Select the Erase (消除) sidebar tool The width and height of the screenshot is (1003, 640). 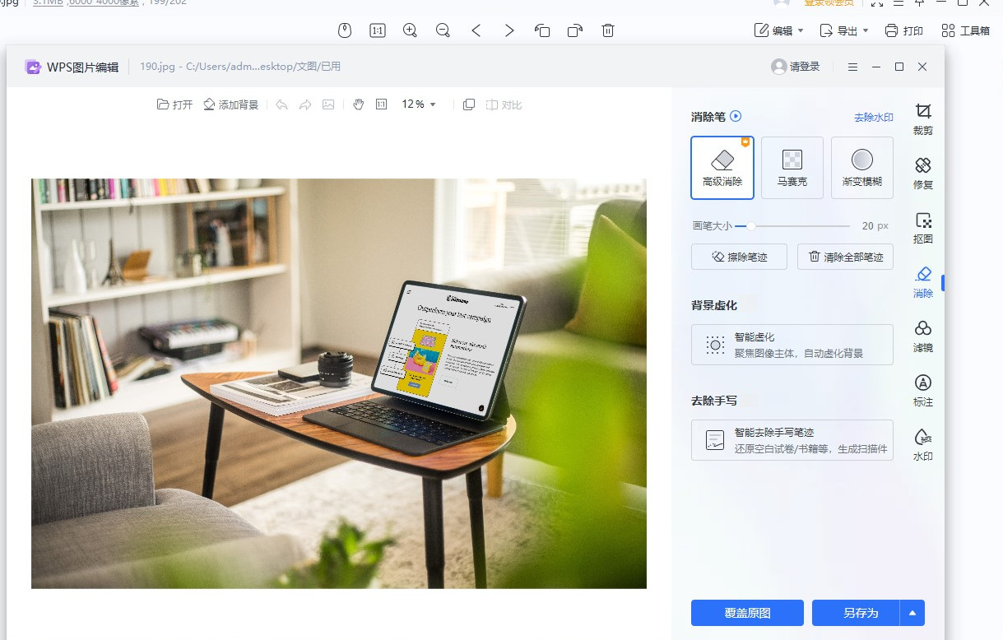(923, 282)
